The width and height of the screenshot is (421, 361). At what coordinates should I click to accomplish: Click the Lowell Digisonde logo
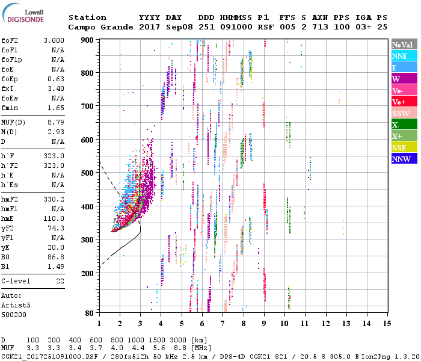coord(23,13)
